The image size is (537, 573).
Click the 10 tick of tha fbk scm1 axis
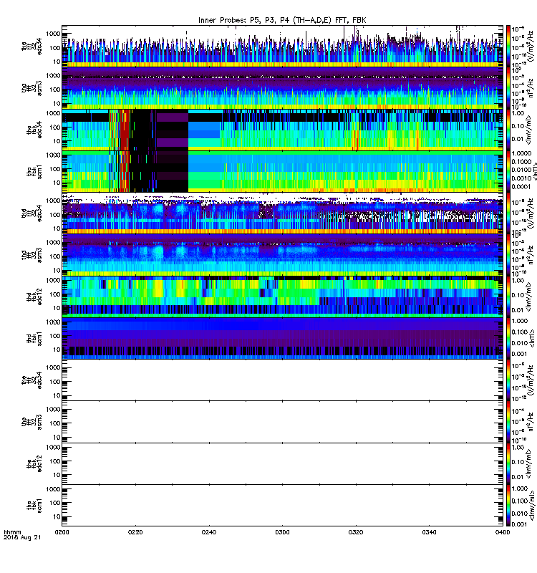point(57,183)
